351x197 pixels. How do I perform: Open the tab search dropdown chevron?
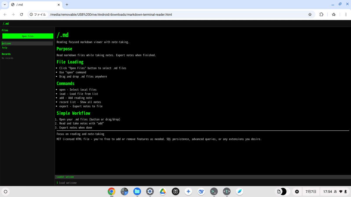coord(4,5)
